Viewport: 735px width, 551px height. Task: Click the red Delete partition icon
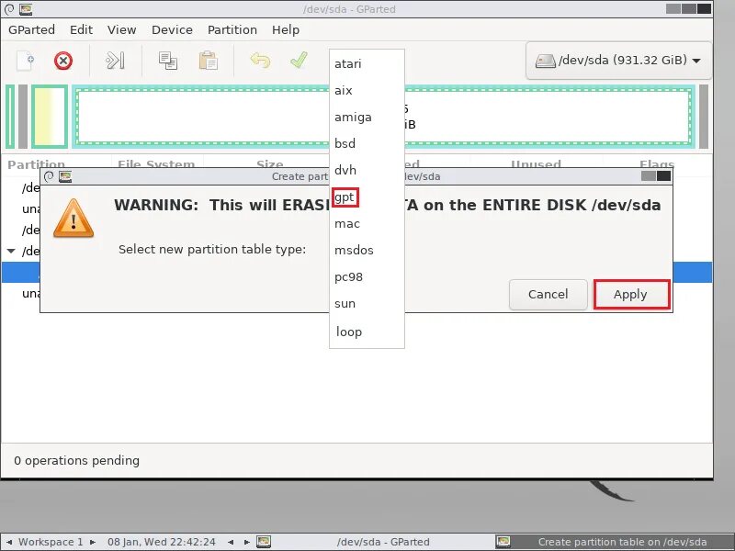coord(63,61)
